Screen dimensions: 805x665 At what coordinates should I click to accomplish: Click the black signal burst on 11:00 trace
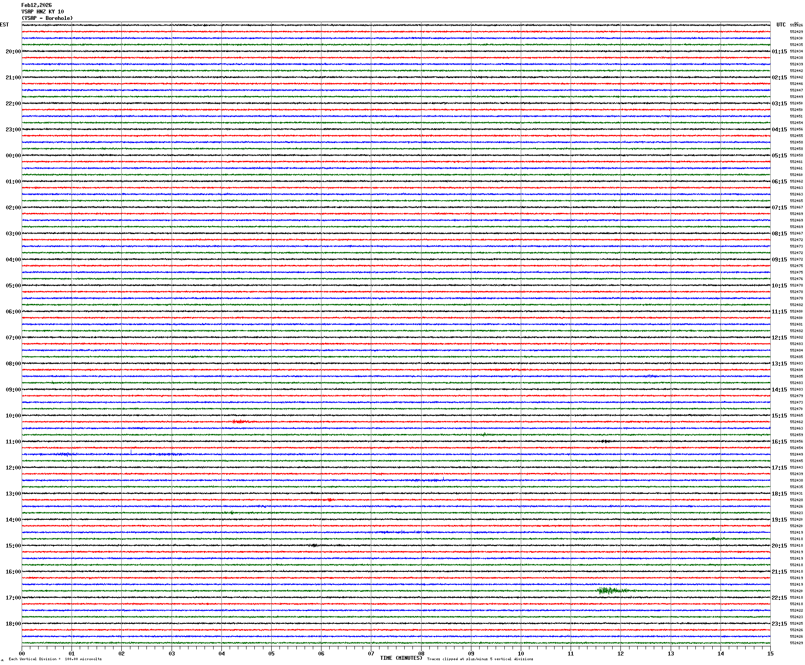click(605, 441)
